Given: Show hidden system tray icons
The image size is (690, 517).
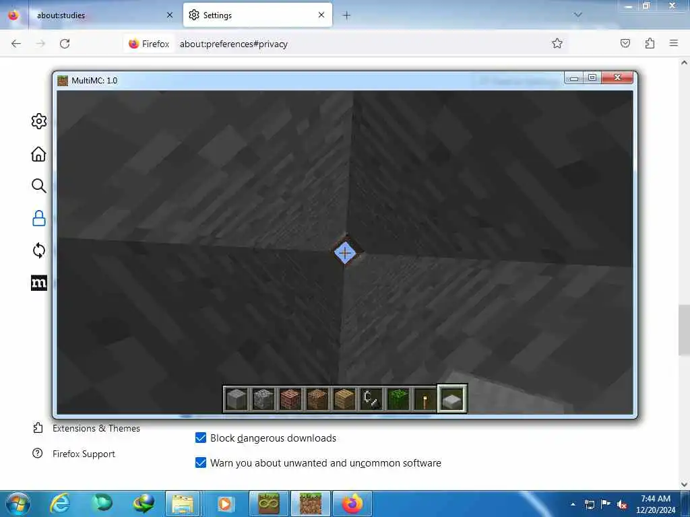Looking at the screenshot, I should coord(573,504).
